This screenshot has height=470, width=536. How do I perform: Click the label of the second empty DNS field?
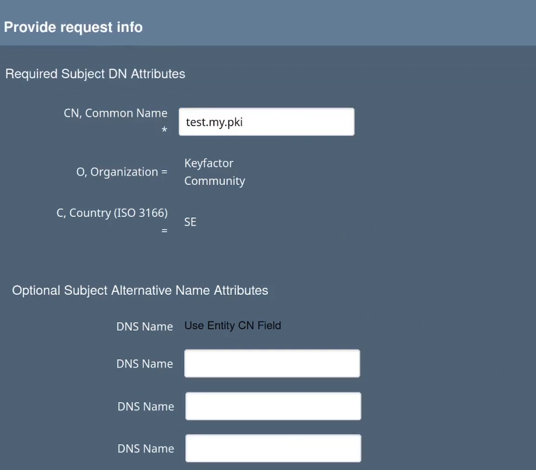pyautogui.click(x=145, y=407)
